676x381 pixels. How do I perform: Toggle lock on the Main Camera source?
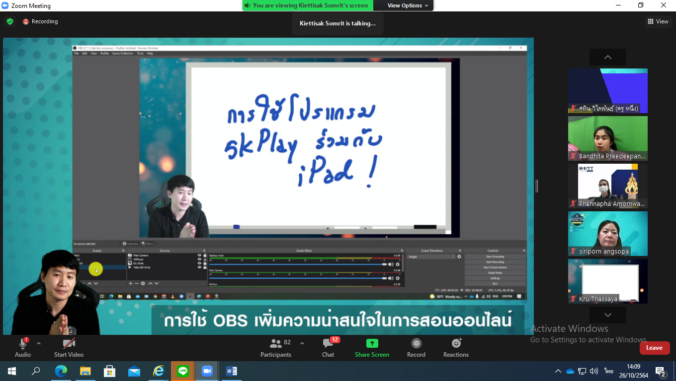tap(205, 255)
